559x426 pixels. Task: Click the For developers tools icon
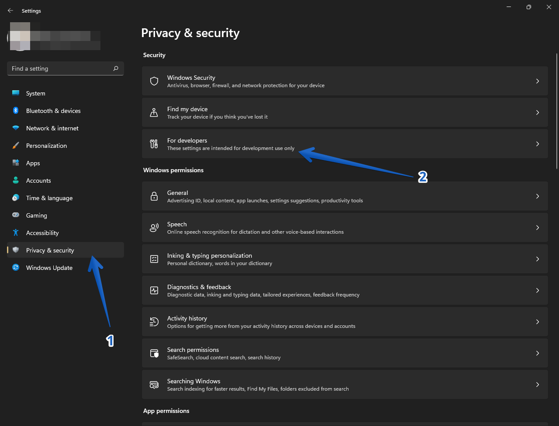click(x=154, y=144)
